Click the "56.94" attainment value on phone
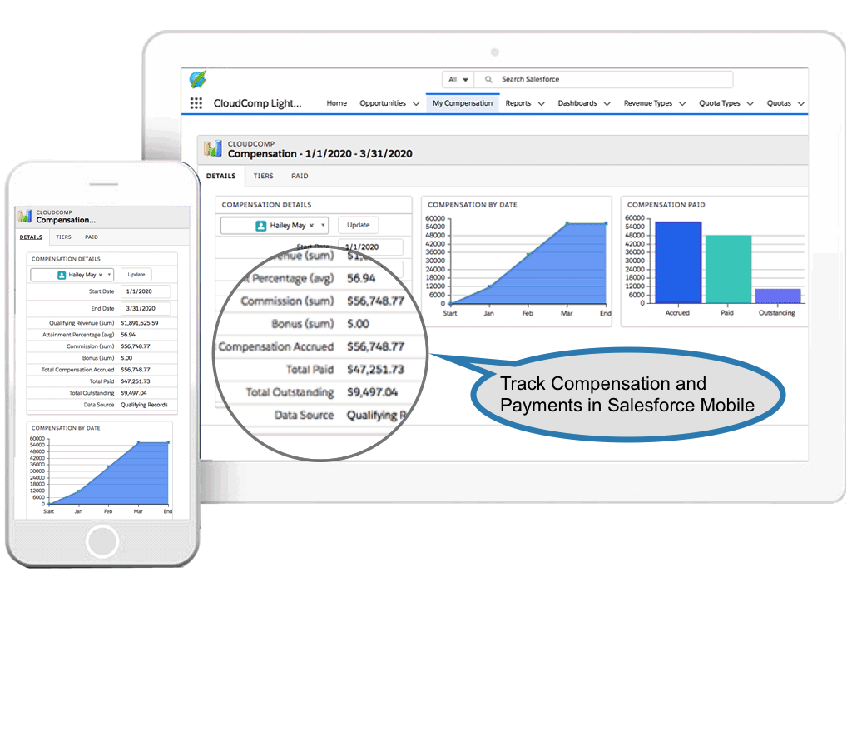 tap(128, 335)
